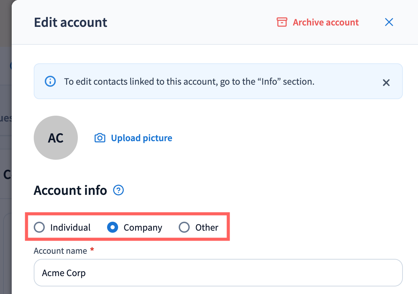Click the "Company" option label
This screenshot has width=418, height=294.
coord(143,228)
